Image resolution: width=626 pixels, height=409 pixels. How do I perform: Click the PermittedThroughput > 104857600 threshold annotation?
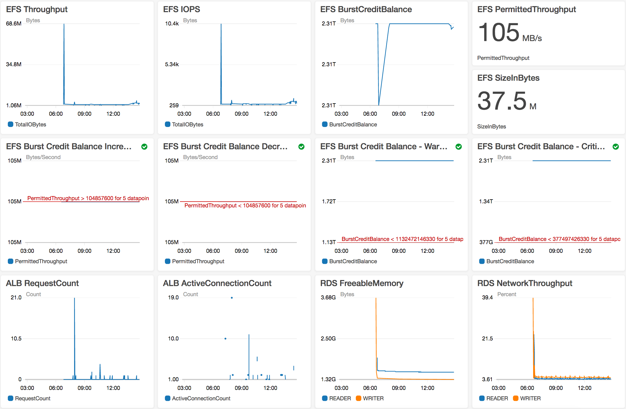pos(88,198)
